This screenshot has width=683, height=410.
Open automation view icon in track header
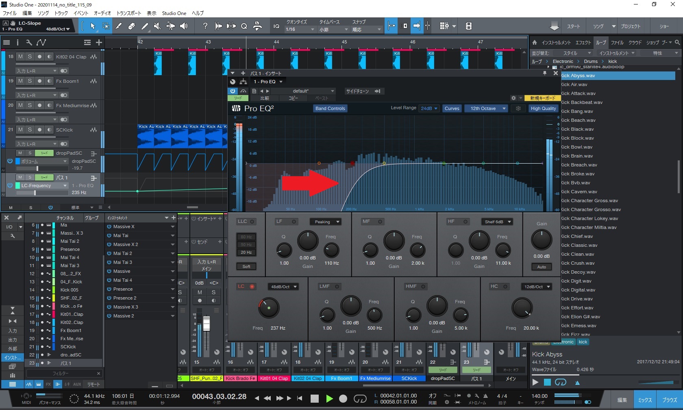[41, 42]
